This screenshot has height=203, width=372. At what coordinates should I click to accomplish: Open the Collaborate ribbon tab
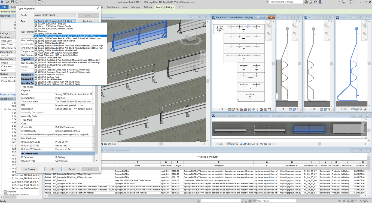click(x=113, y=7)
